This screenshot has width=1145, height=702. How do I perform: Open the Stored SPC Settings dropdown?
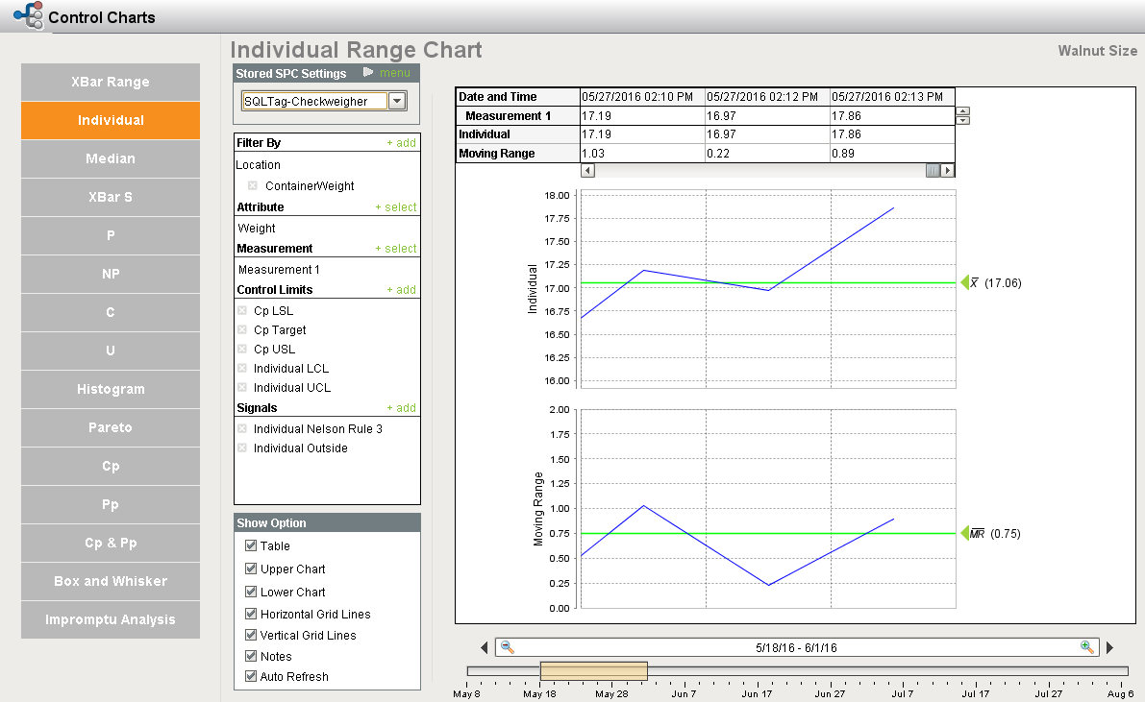coord(397,101)
